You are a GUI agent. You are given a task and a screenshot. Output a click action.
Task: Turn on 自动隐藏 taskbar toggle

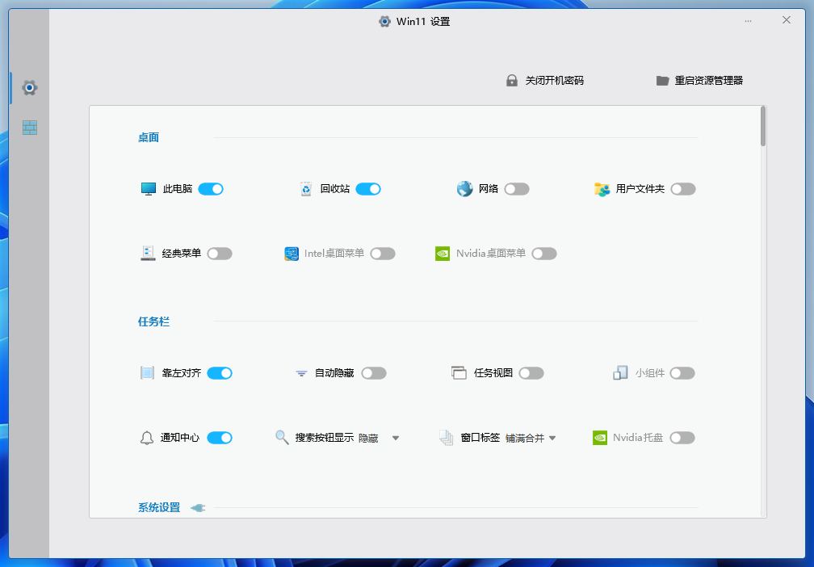coord(374,373)
